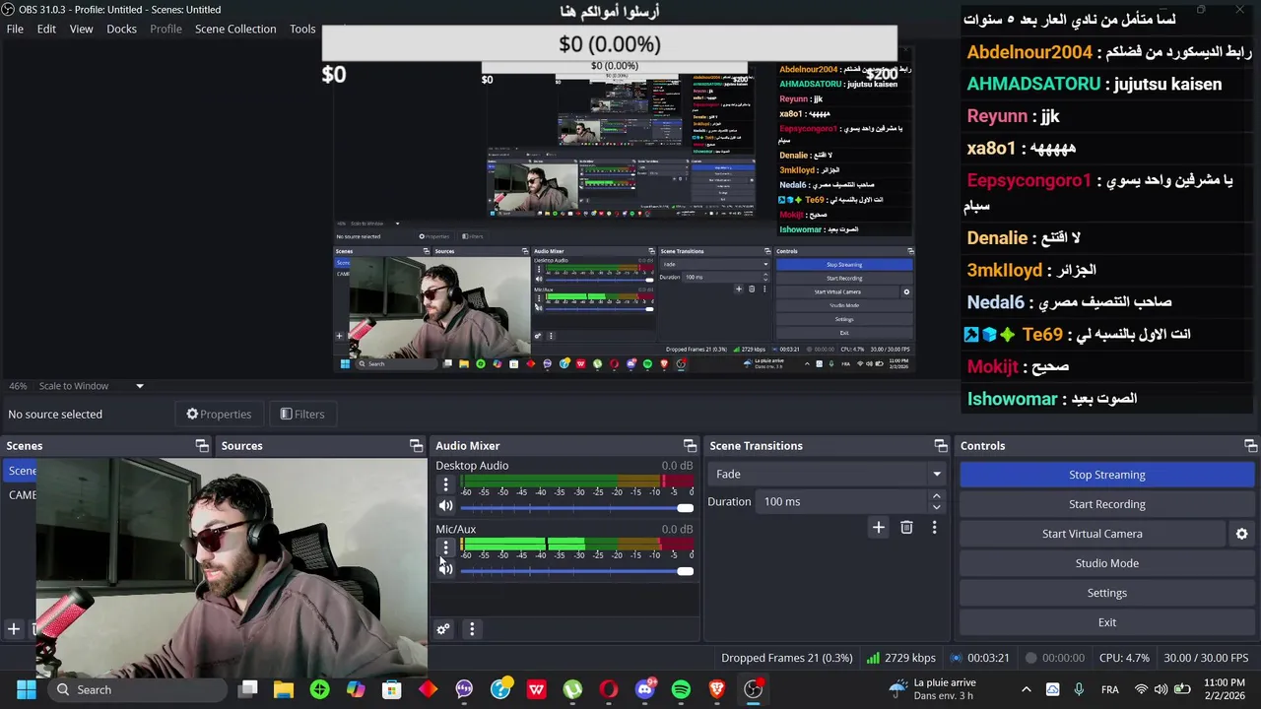This screenshot has width=1261, height=709.
Task: Click the FRA language indicator
Action: 1109,689
